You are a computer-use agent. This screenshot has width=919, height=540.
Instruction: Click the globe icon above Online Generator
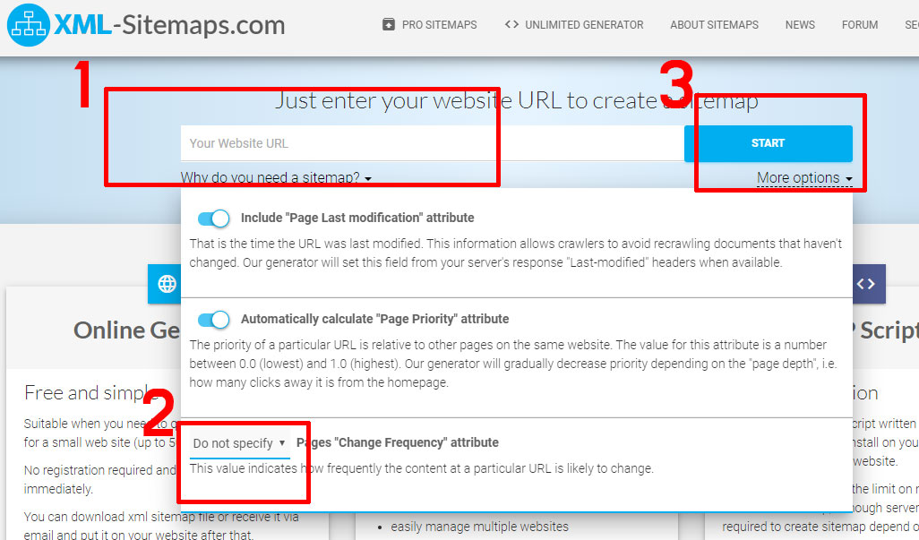click(167, 284)
